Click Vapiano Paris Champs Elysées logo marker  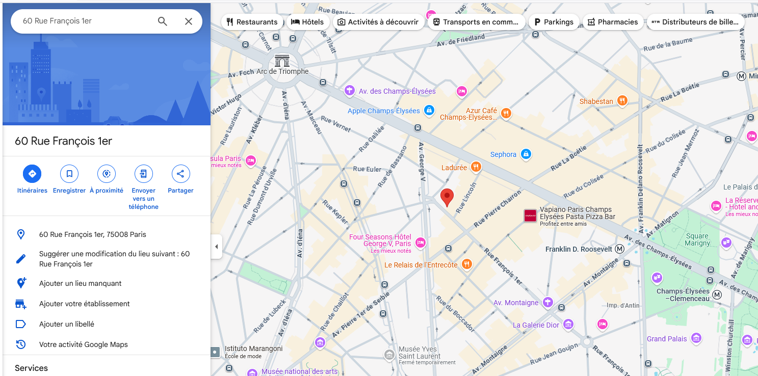[530, 216]
